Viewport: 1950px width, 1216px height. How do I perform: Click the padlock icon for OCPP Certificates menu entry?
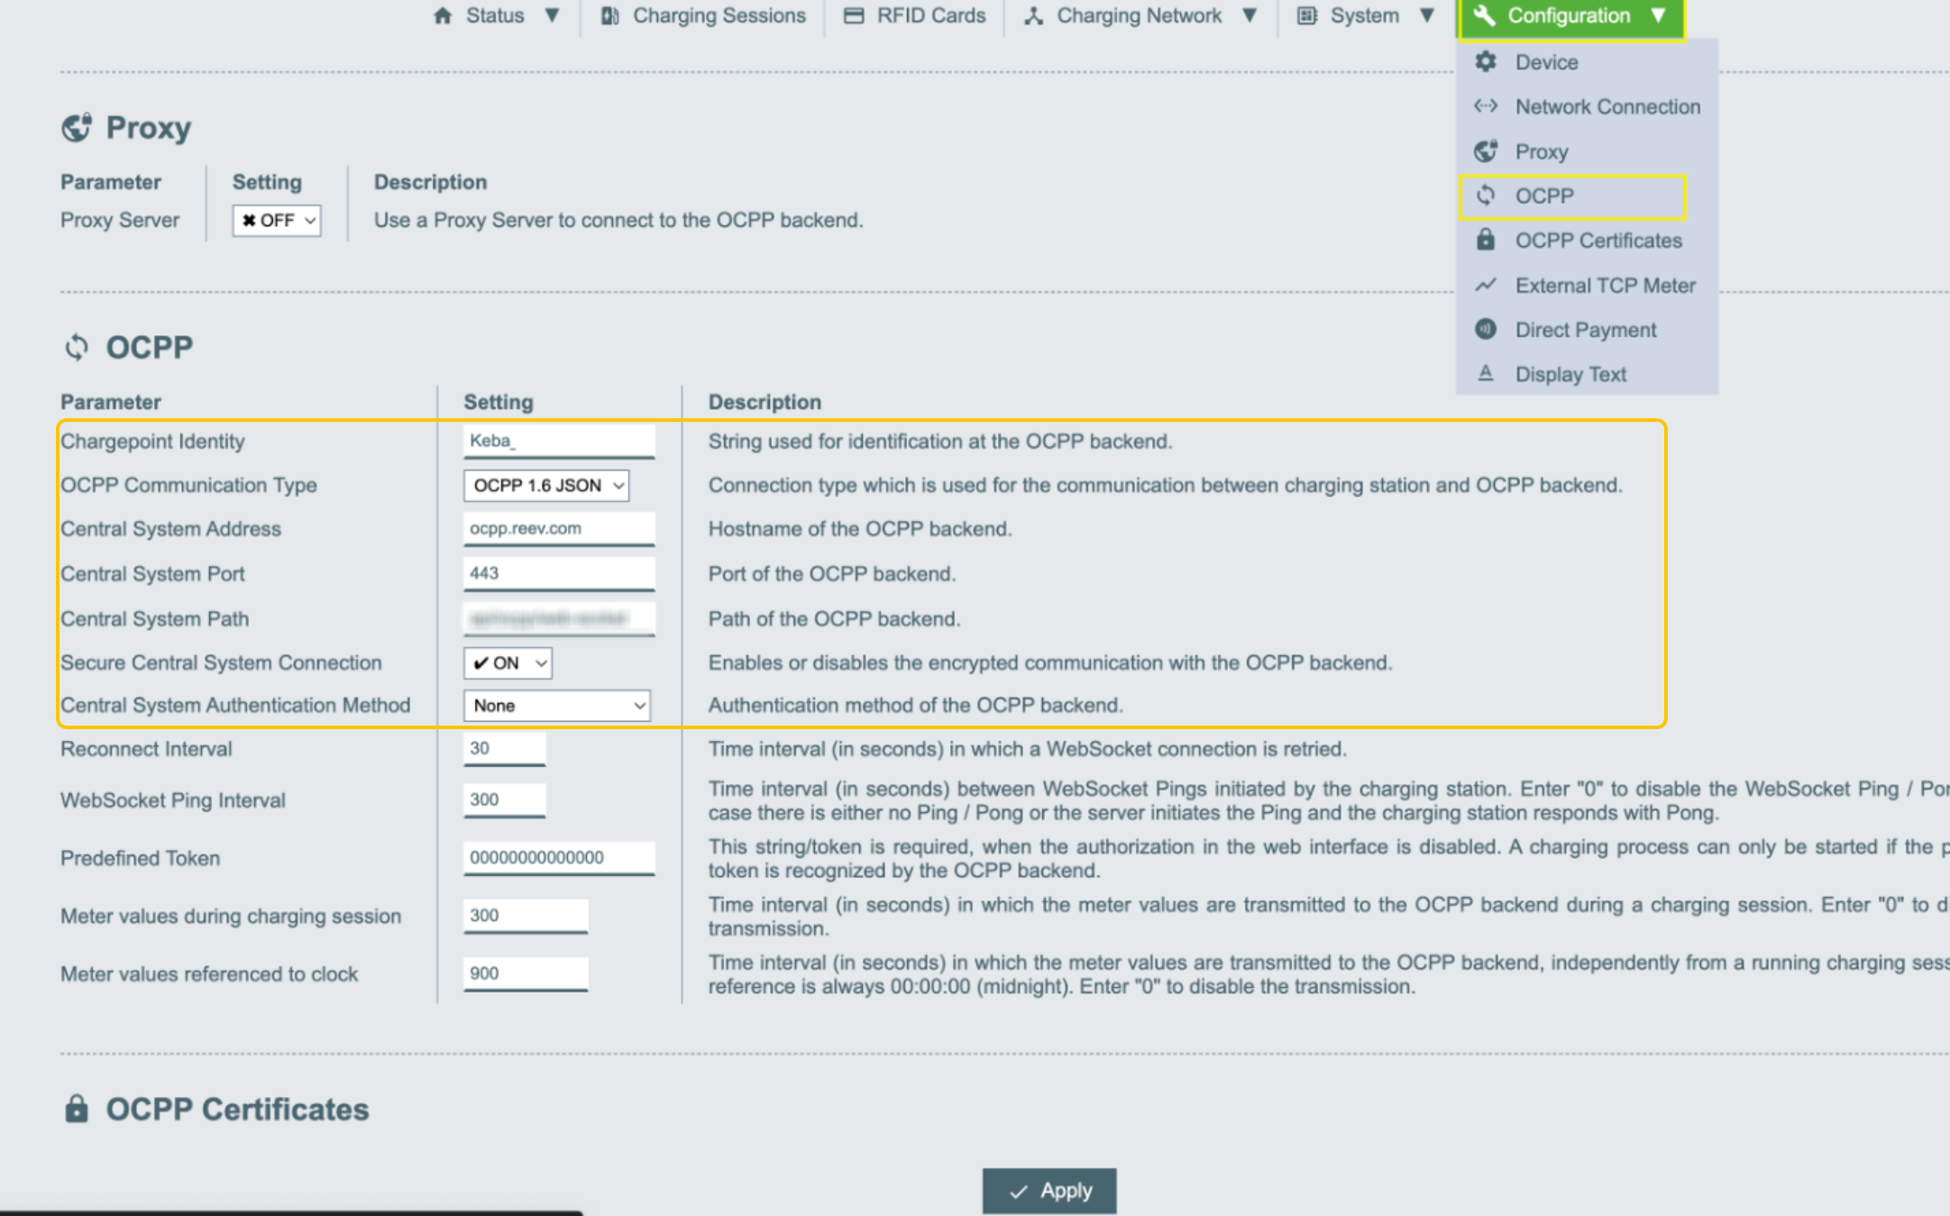(x=1486, y=240)
